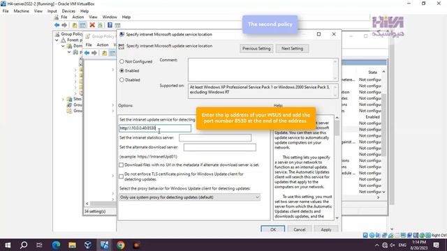This screenshot has height=251, width=447.
Task: Click ENG language indicator in the tray
Action: (x=402, y=245)
